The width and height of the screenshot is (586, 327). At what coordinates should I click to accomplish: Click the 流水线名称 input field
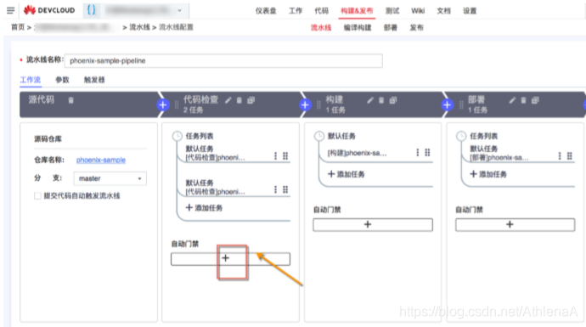coord(223,60)
